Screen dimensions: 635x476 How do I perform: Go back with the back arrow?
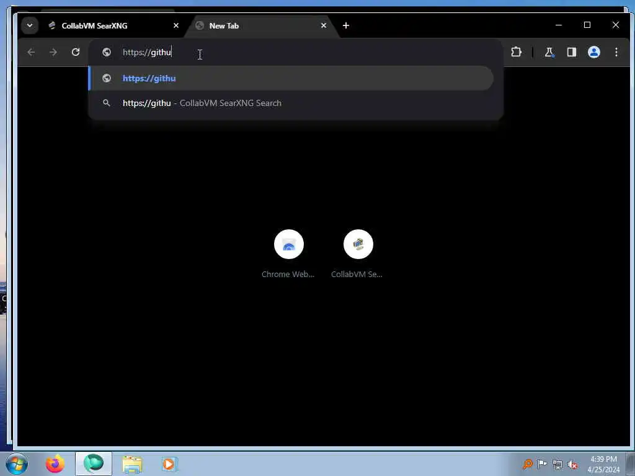click(x=31, y=52)
